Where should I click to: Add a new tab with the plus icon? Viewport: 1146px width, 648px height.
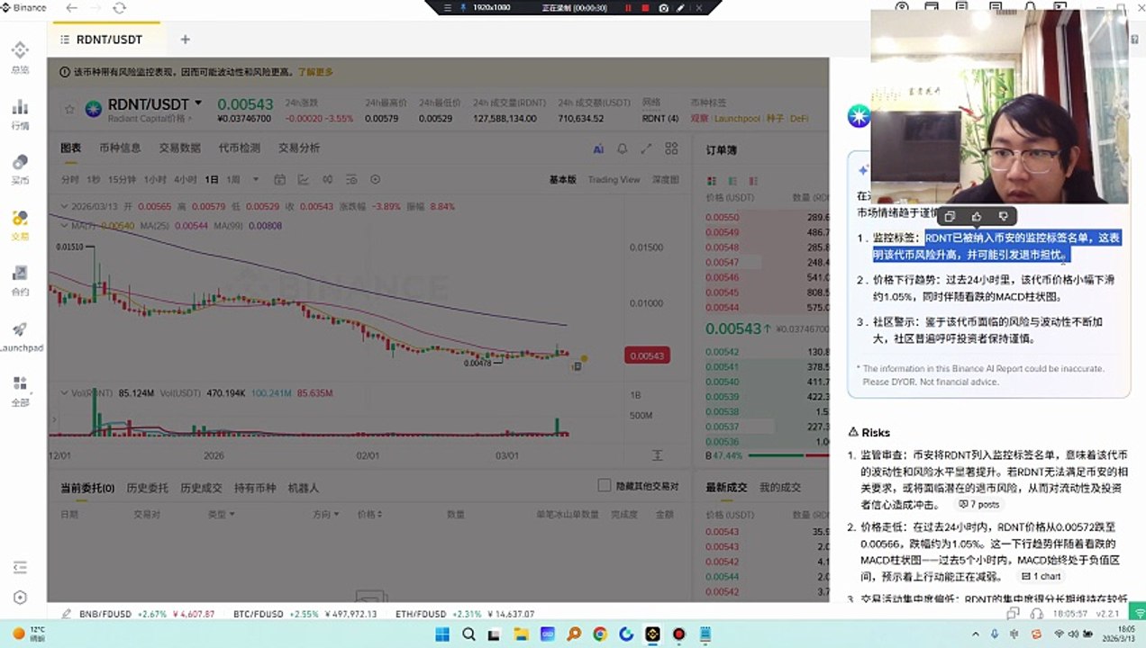coord(185,40)
